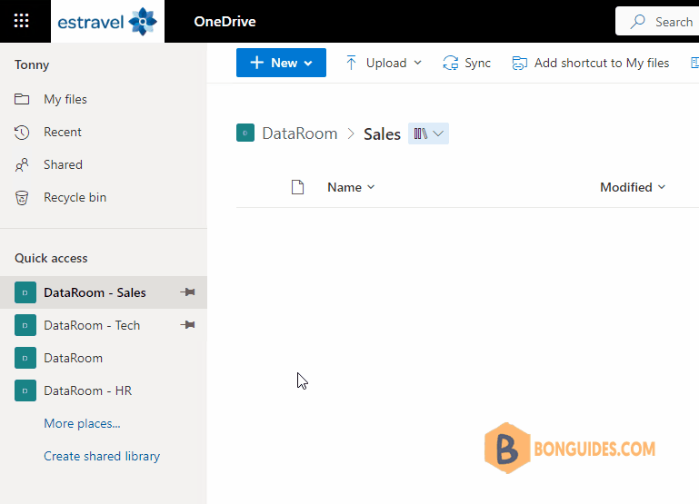
Task: Click the Recycle bin icon
Action: [22, 198]
